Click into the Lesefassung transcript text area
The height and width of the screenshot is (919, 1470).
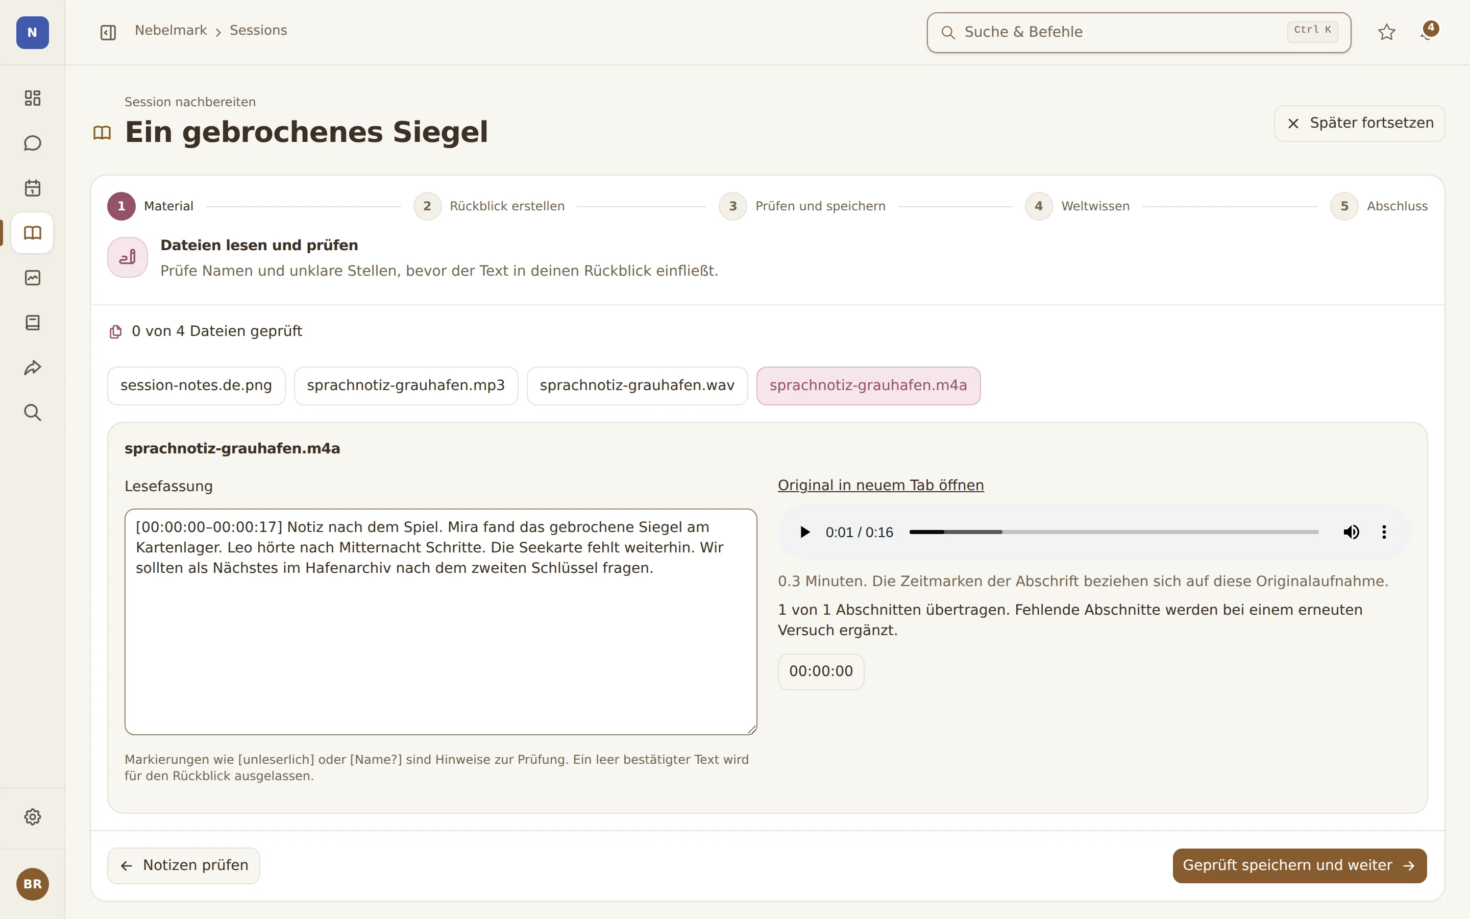coord(440,622)
